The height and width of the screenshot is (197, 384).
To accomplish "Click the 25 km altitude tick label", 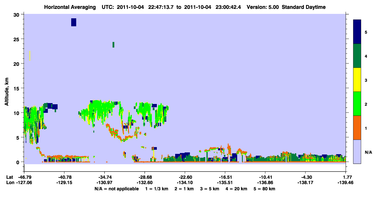I will click(x=17, y=39).
